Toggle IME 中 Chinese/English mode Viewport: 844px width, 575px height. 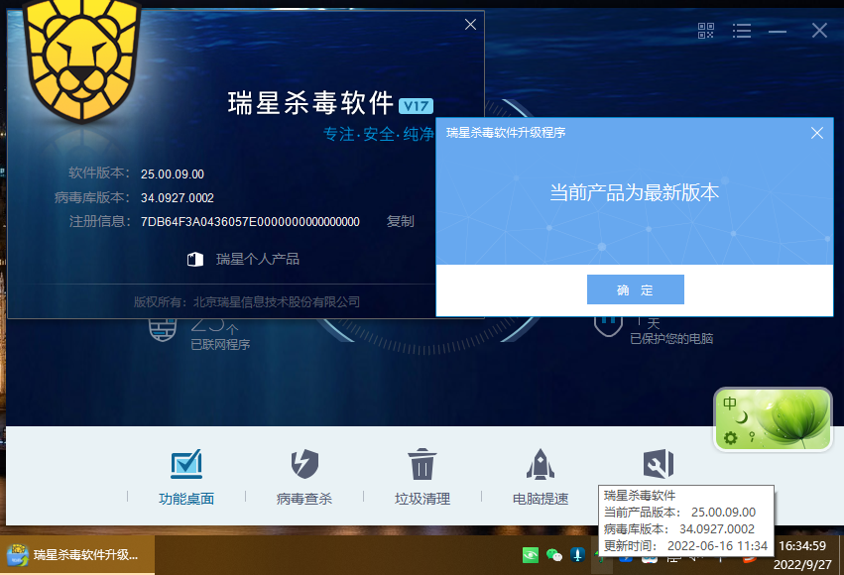[x=730, y=403]
